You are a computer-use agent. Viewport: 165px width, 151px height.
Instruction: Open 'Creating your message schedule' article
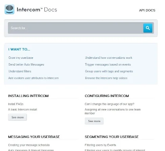29,145
